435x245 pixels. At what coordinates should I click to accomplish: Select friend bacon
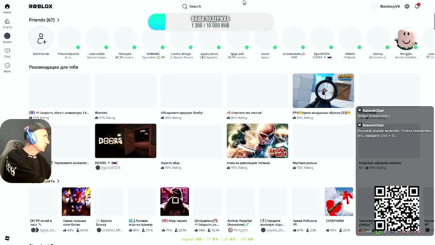click(265, 38)
